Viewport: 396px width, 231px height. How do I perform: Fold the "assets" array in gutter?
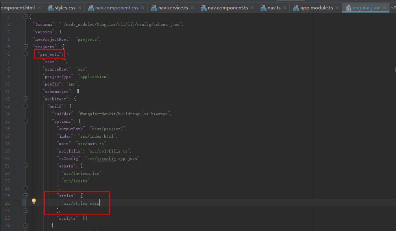[x=26, y=166]
